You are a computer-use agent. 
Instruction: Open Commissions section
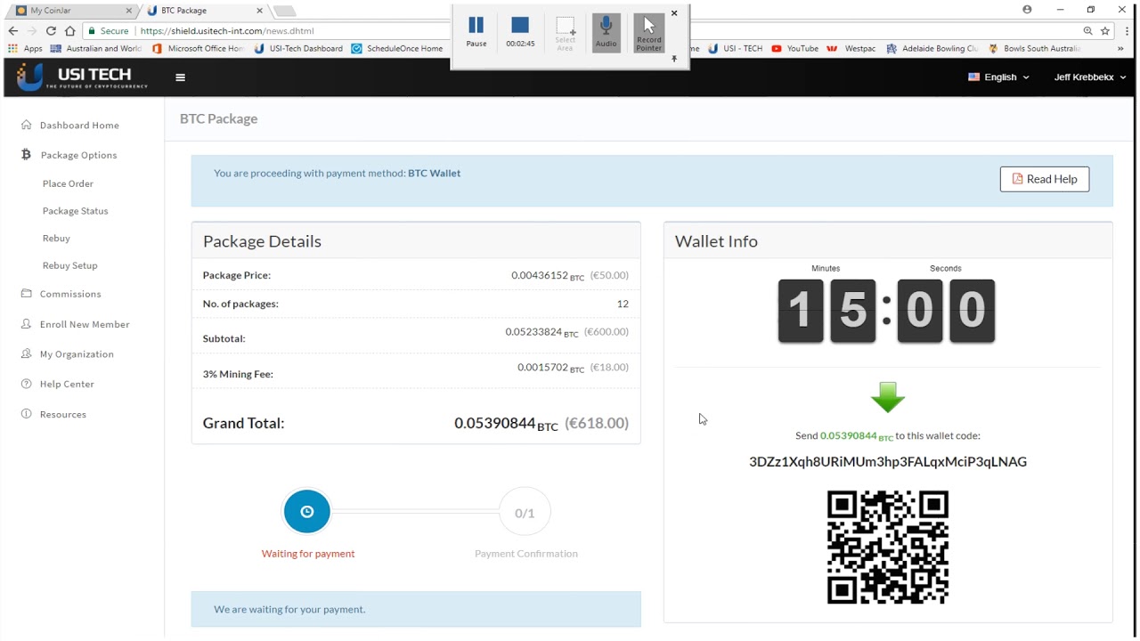coord(70,294)
